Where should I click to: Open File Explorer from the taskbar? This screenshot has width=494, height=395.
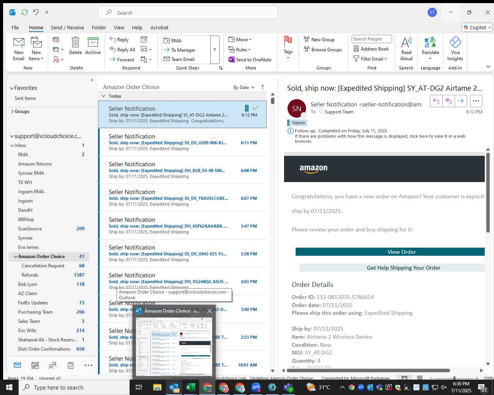pyautogui.click(x=157, y=387)
